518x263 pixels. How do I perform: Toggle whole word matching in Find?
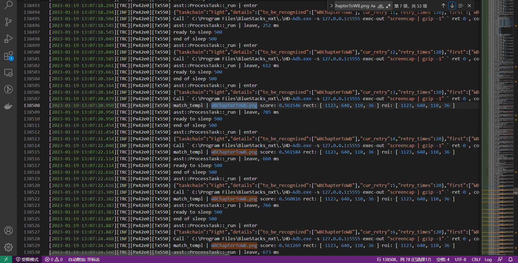pos(380,5)
